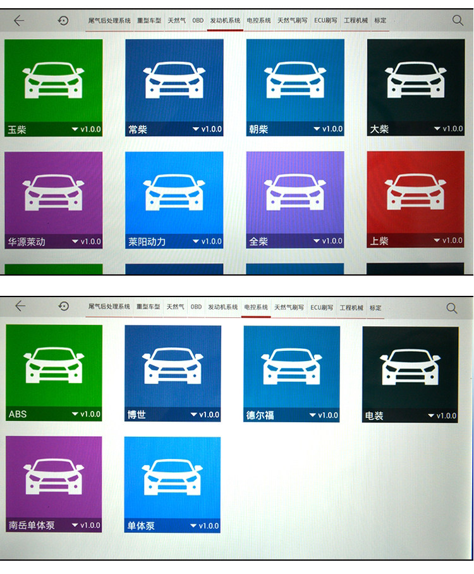This screenshot has width=474, height=574.
Task: Click the 华源莱动 tile label text
Action: click(x=27, y=241)
